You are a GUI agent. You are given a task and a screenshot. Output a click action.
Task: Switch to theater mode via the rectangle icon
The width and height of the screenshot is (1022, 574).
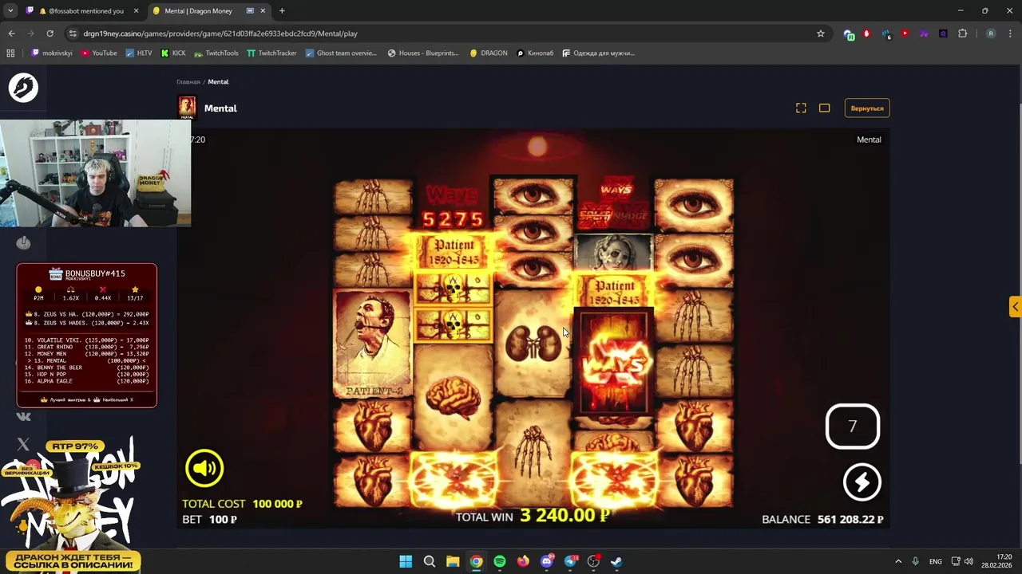[x=825, y=108]
